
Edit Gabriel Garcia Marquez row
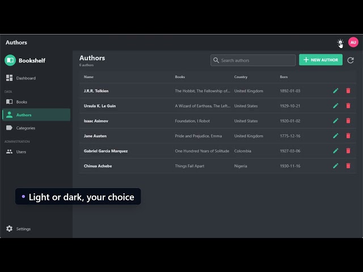pyautogui.click(x=335, y=151)
